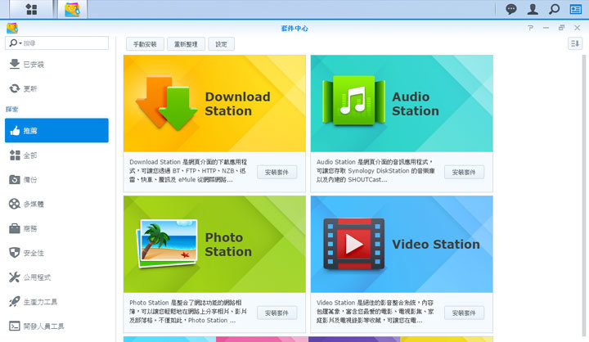The width and height of the screenshot is (589, 342).
Task: Click the 手動安裝 button
Action: click(145, 43)
